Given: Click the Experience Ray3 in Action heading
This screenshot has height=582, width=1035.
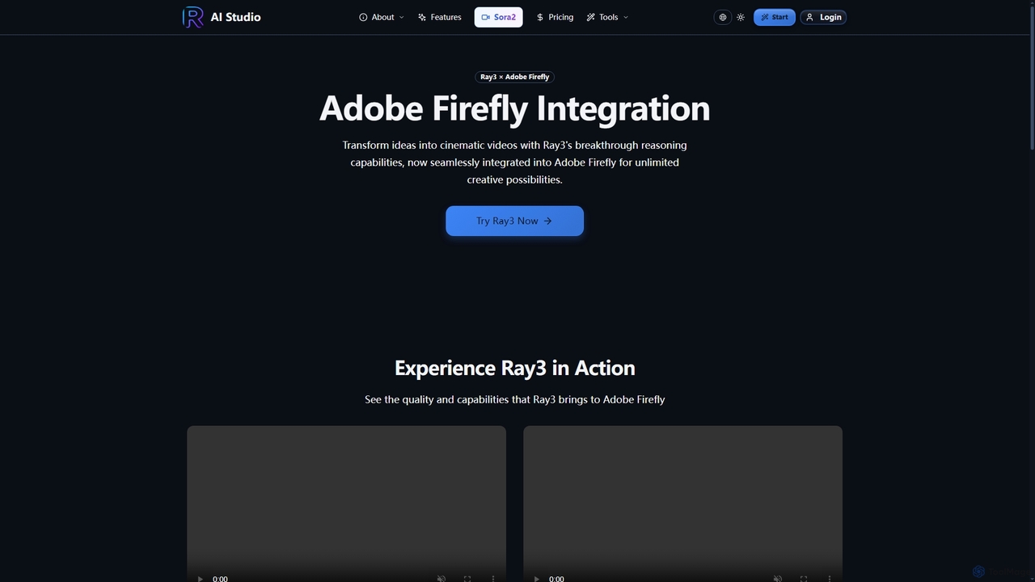Looking at the screenshot, I should 514,368.
